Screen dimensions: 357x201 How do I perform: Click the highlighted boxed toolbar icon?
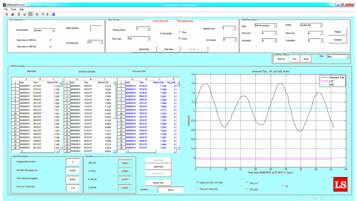point(31,14)
